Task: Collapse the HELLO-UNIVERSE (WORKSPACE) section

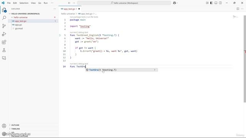Action: click(x=25, y=14)
